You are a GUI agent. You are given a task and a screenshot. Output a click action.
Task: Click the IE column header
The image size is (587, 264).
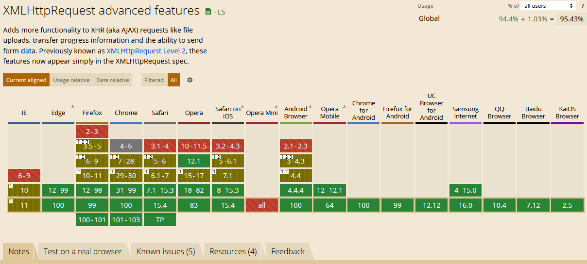tap(24, 113)
